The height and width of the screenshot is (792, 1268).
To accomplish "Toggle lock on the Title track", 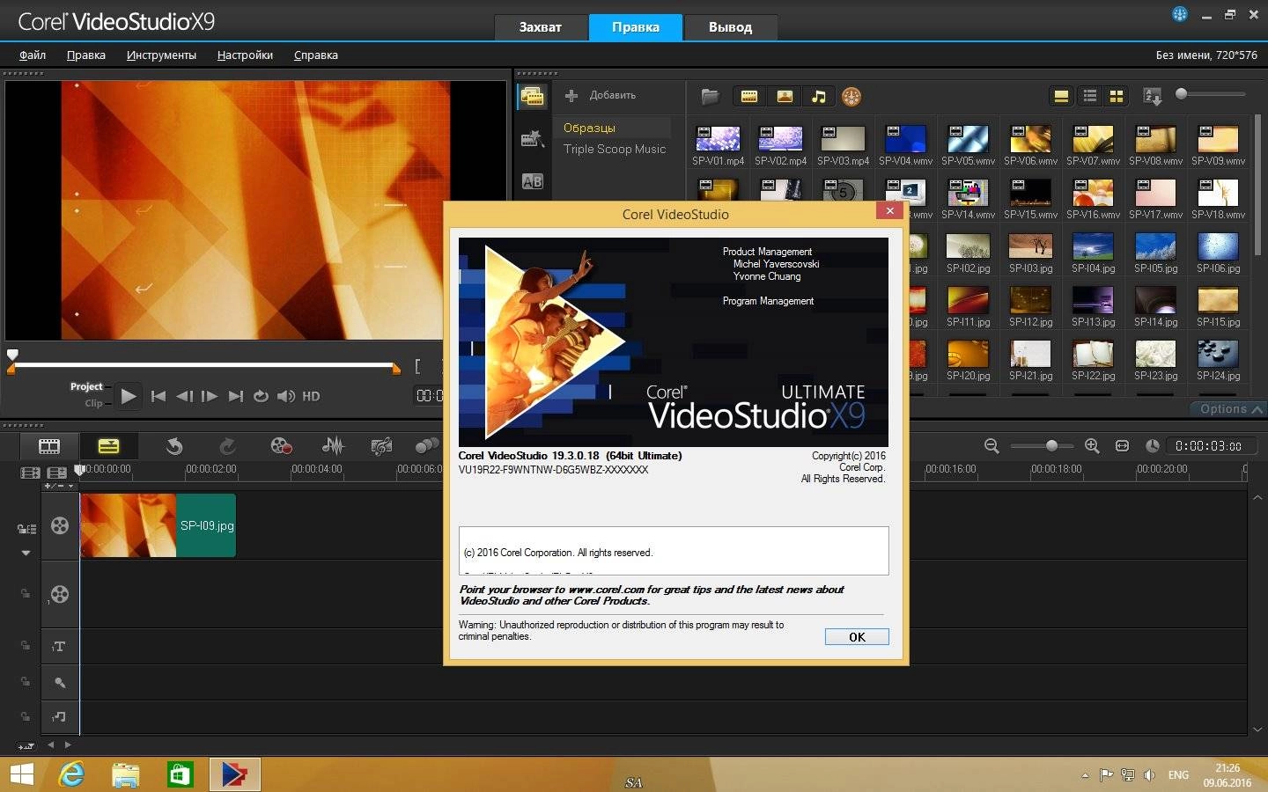I will (x=26, y=647).
